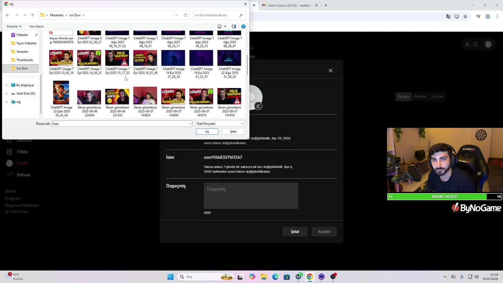
Task: Refresh the Ivır Zıvır folder listing
Action: pyautogui.click(x=185, y=15)
